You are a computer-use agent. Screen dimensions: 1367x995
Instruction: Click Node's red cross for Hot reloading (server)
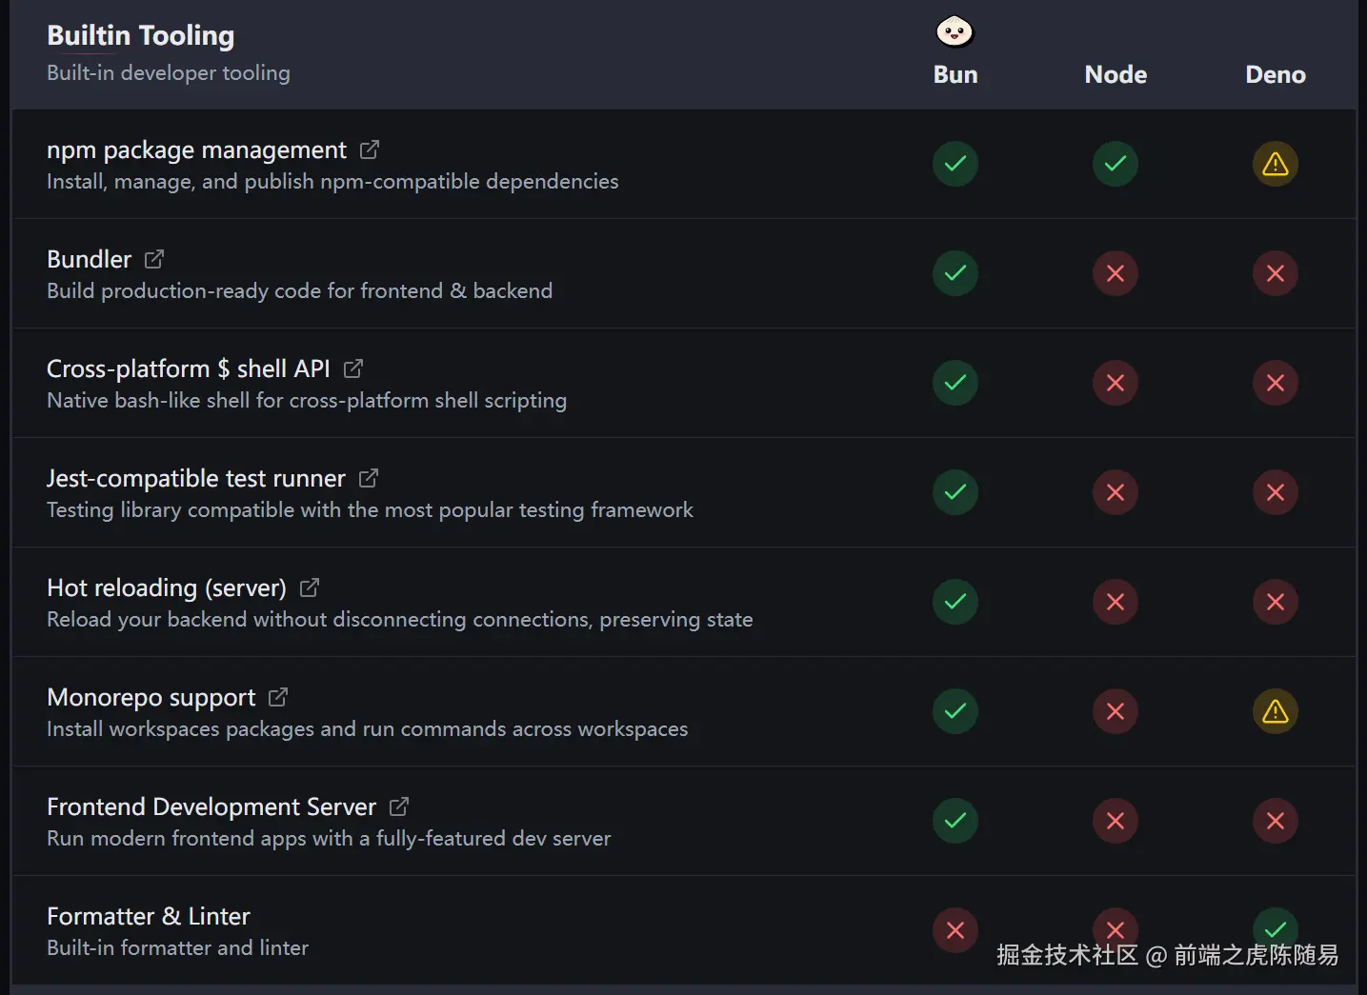[1116, 602]
